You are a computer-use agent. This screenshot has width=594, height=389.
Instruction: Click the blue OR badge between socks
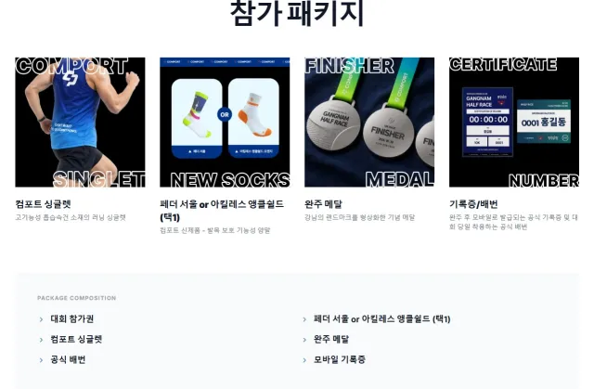click(225, 114)
